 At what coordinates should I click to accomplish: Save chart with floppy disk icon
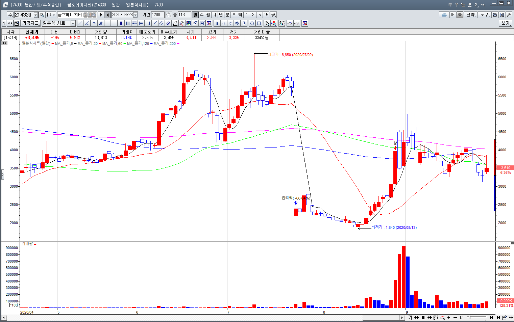pyautogui.click(x=502, y=15)
